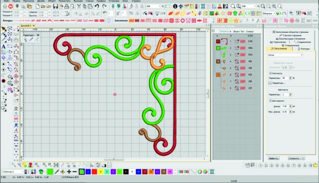319x183 pixels.
Task: Click the pencil icon in the floating editor panel
Action: [x=31, y=40]
